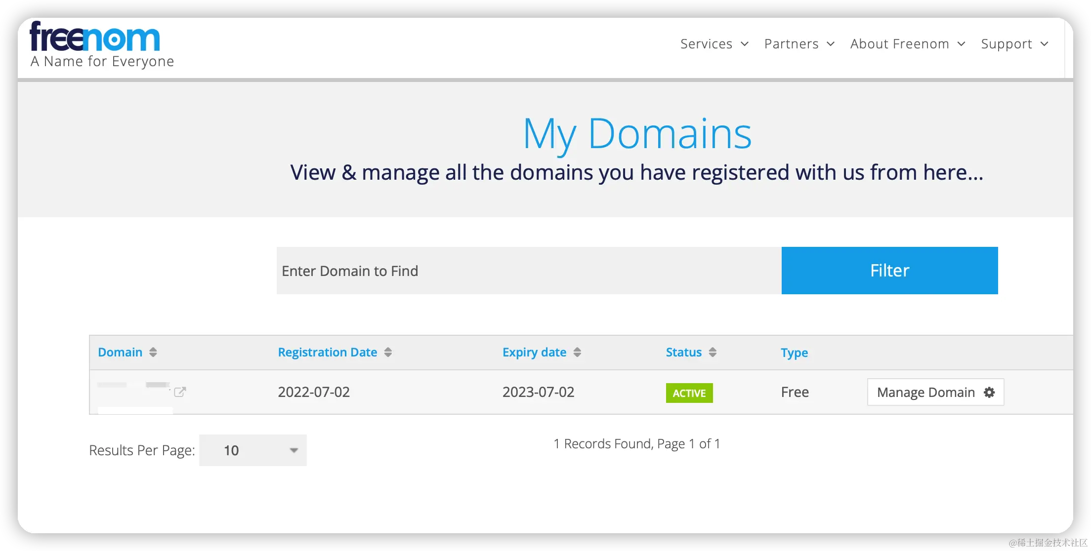Sort by Status column arrows
This screenshot has height=551, width=1091.
(x=713, y=352)
